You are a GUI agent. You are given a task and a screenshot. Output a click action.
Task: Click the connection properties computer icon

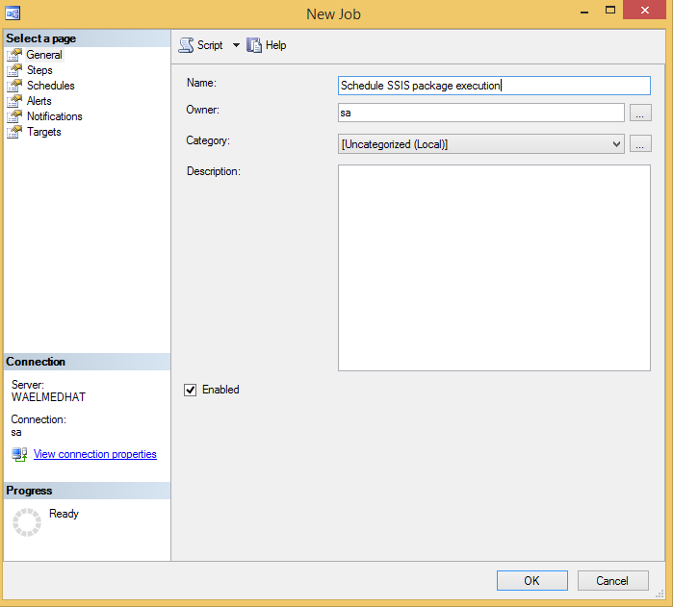[19, 455]
